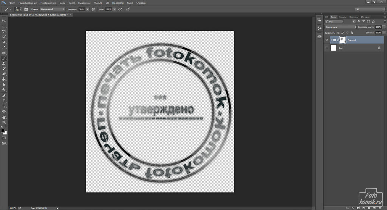
Task: Open the Brush panel from options bar
Action: [26, 9]
